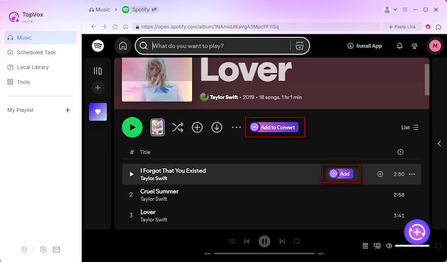Click the Spotify URL address field
This screenshot has height=262, width=447.
[256, 27]
